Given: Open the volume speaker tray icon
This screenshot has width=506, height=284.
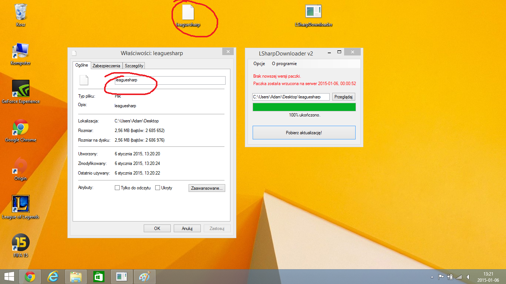Looking at the screenshot, I should 468,277.
